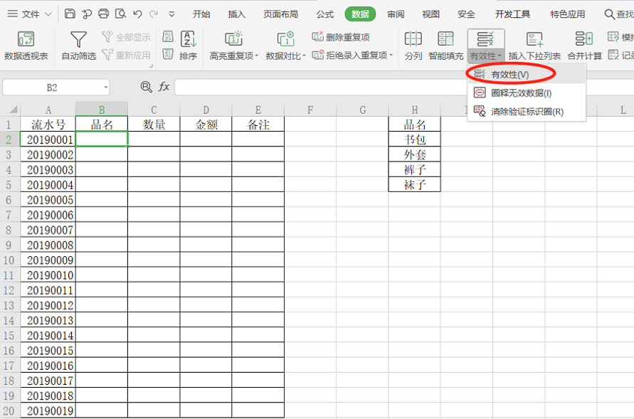This screenshot has width=634, height=419.
Task: Click the Print Preview icon
Action: pos(120,14)
